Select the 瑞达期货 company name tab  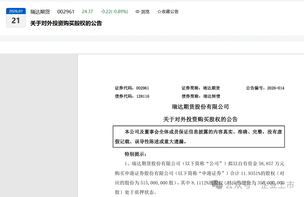click(x=40, y=12)
